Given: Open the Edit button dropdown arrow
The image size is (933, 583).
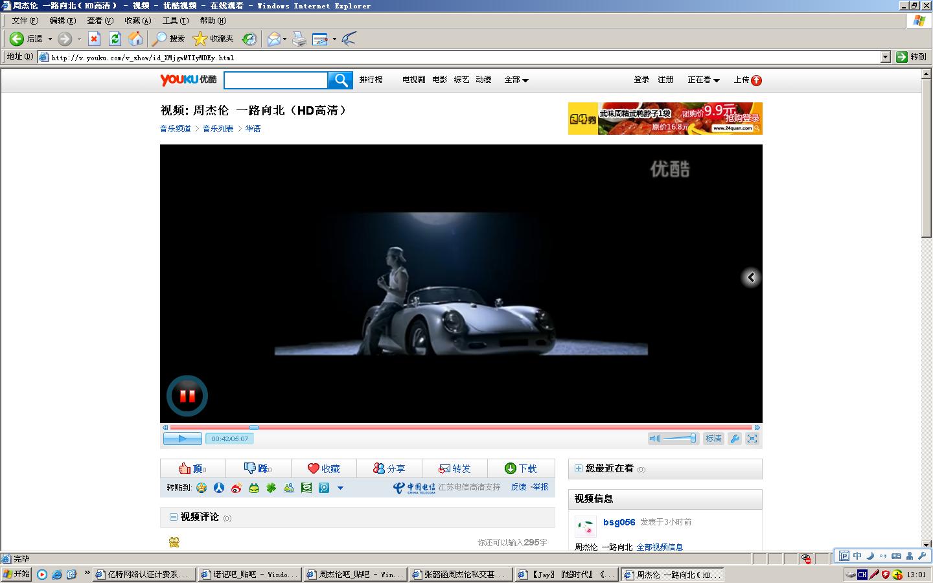Looking at the screenshot, I should pyautogui.click(x=334, y=39).
